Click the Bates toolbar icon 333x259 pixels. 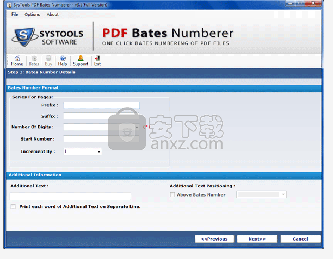[34, 61]
